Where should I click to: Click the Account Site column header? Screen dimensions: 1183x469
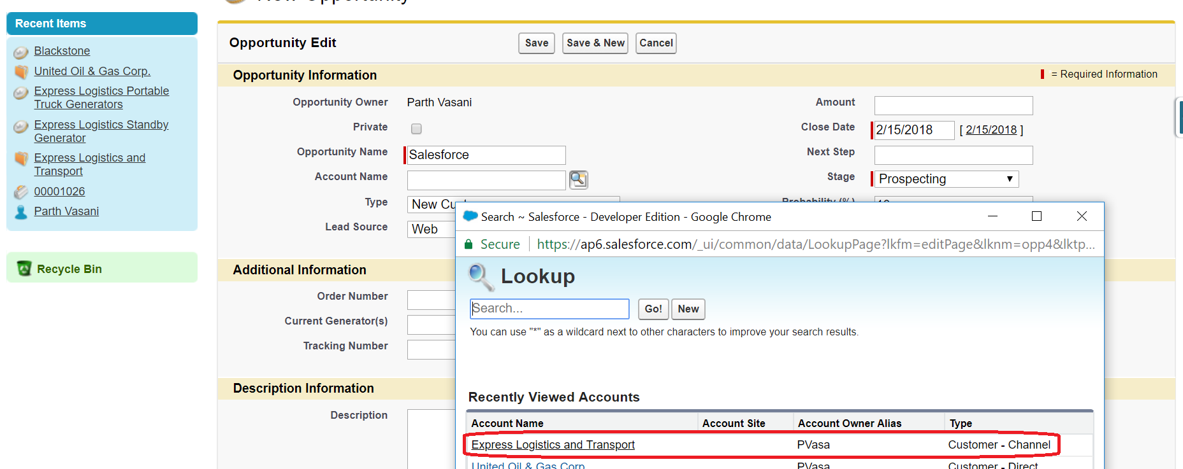(734, 424)
